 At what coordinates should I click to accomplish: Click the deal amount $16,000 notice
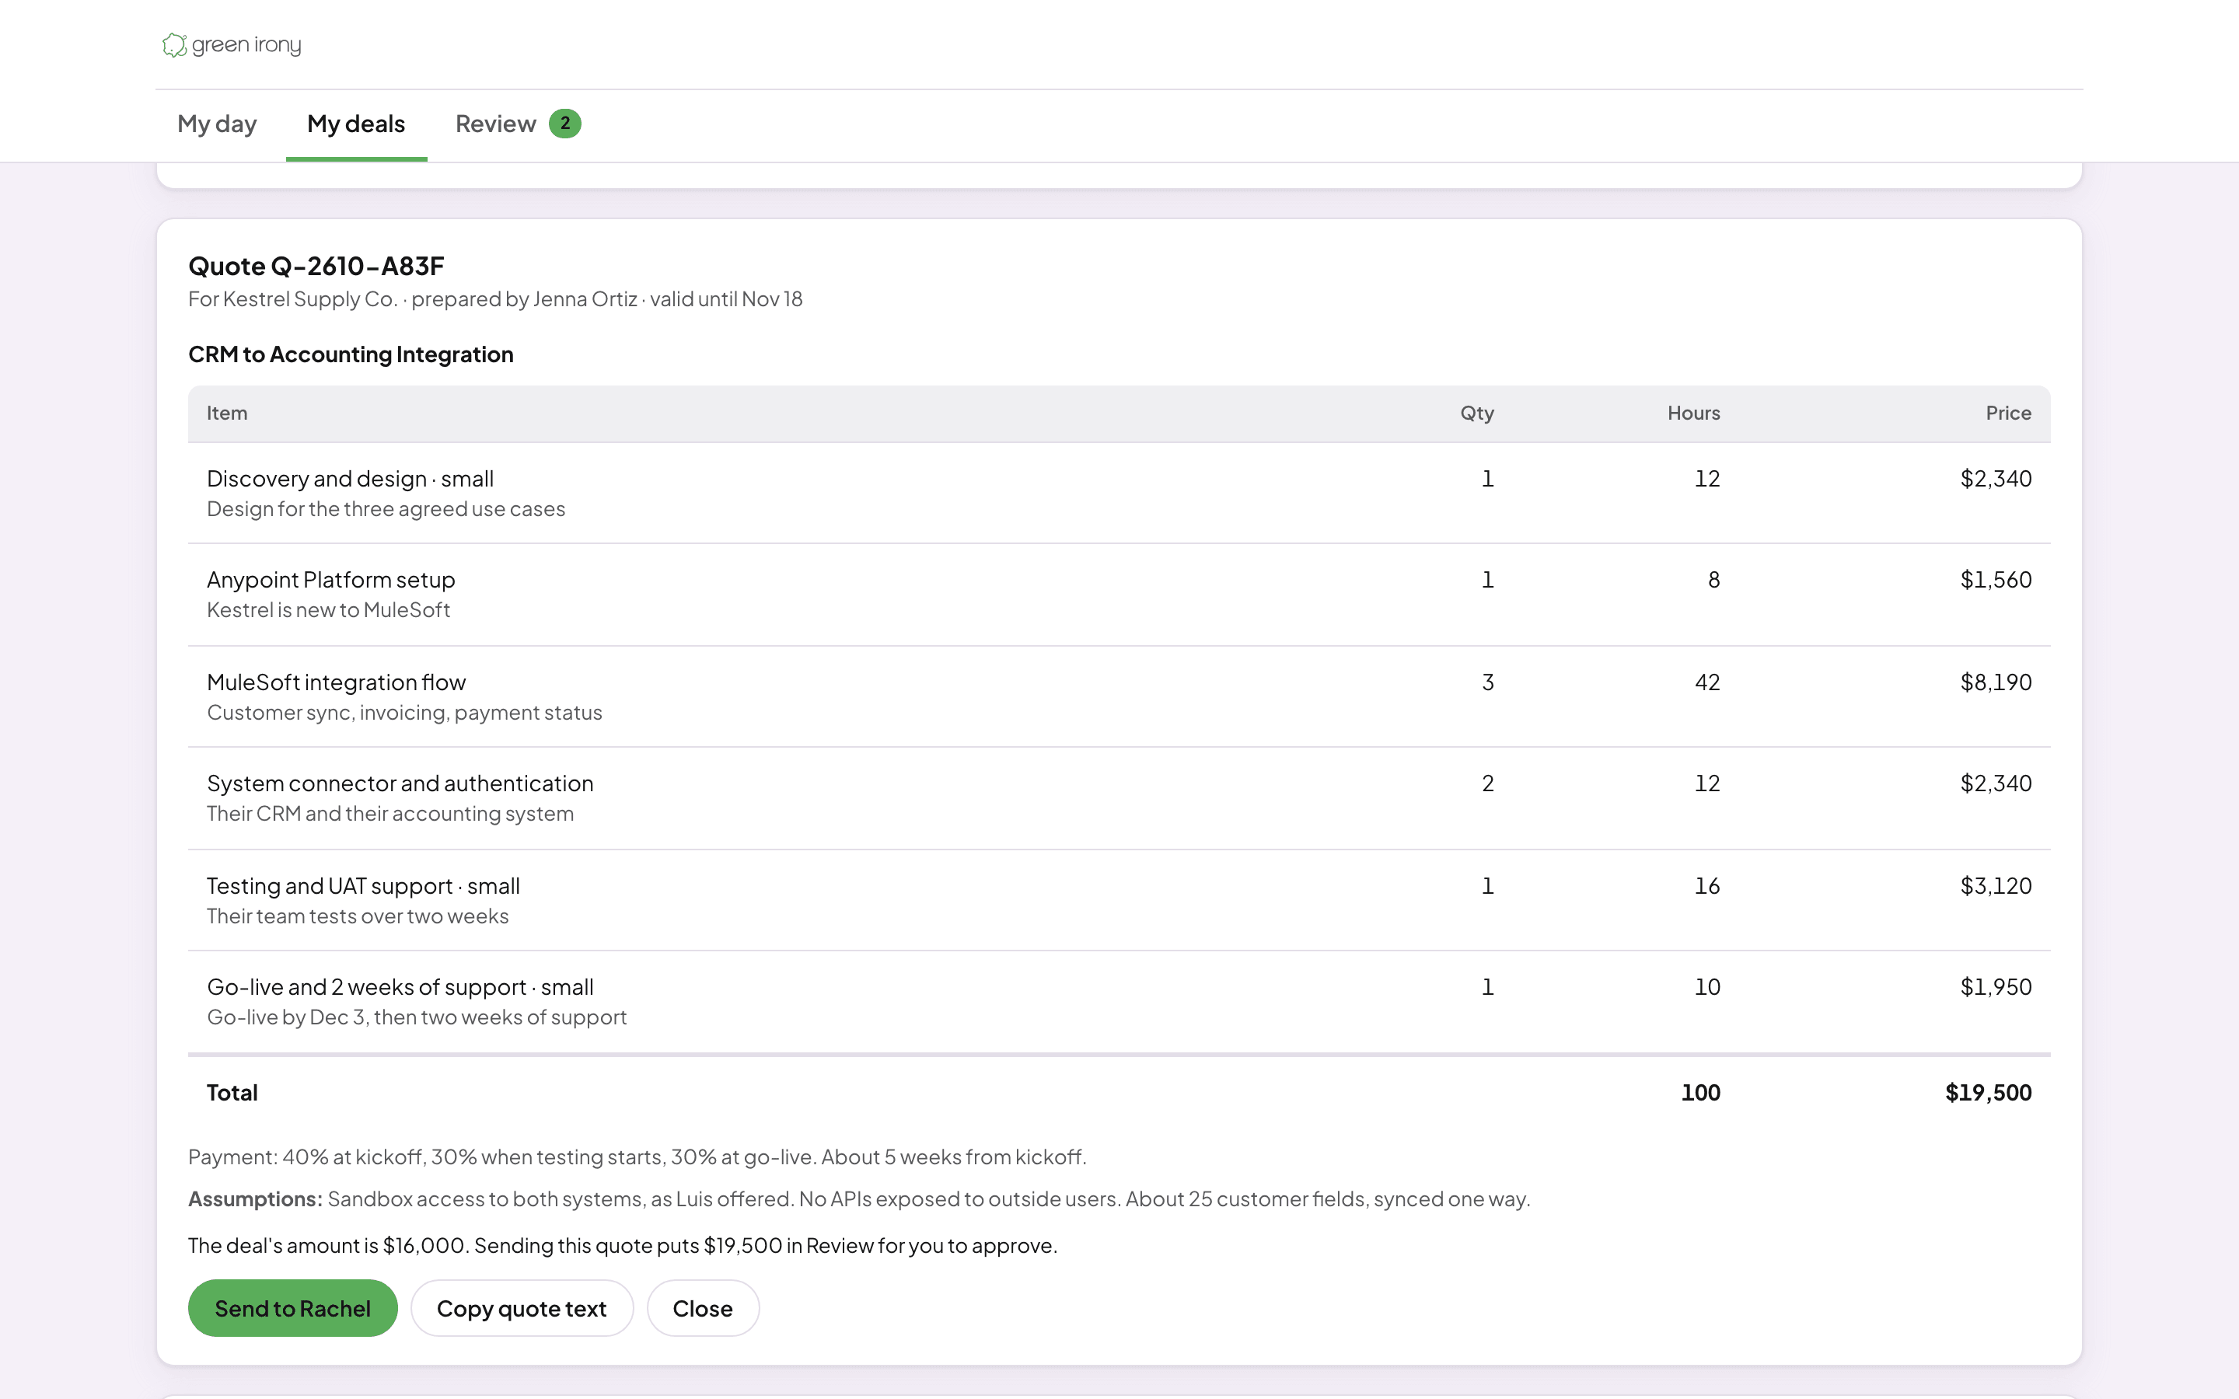click(623, 1245)
